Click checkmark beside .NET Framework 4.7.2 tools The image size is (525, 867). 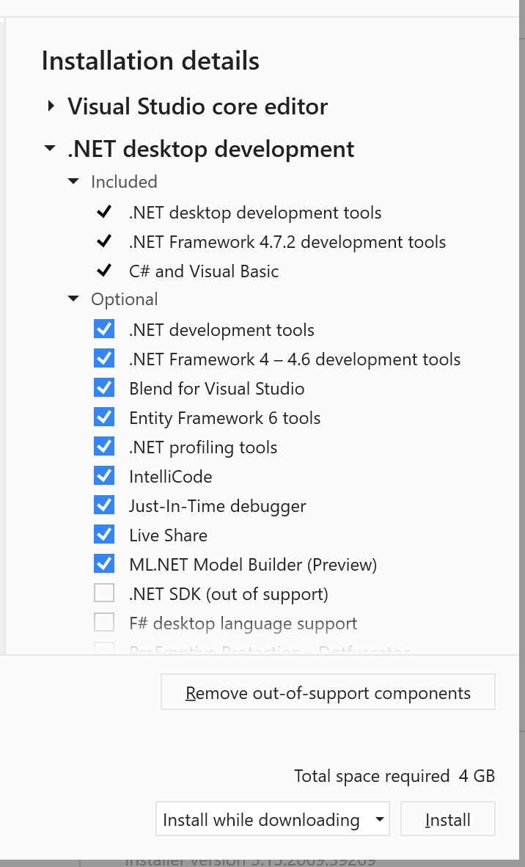(x=104, y=241)
